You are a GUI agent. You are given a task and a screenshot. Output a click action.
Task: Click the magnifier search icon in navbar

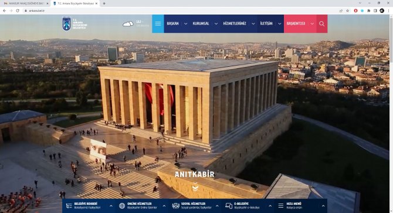point(322,23)
